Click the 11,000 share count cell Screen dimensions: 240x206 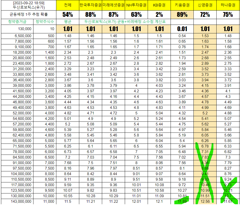45,201
